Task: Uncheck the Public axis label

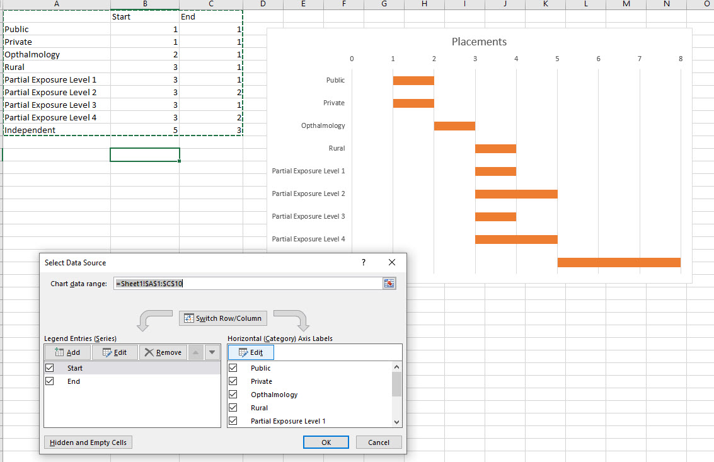Action: point(234,367)
